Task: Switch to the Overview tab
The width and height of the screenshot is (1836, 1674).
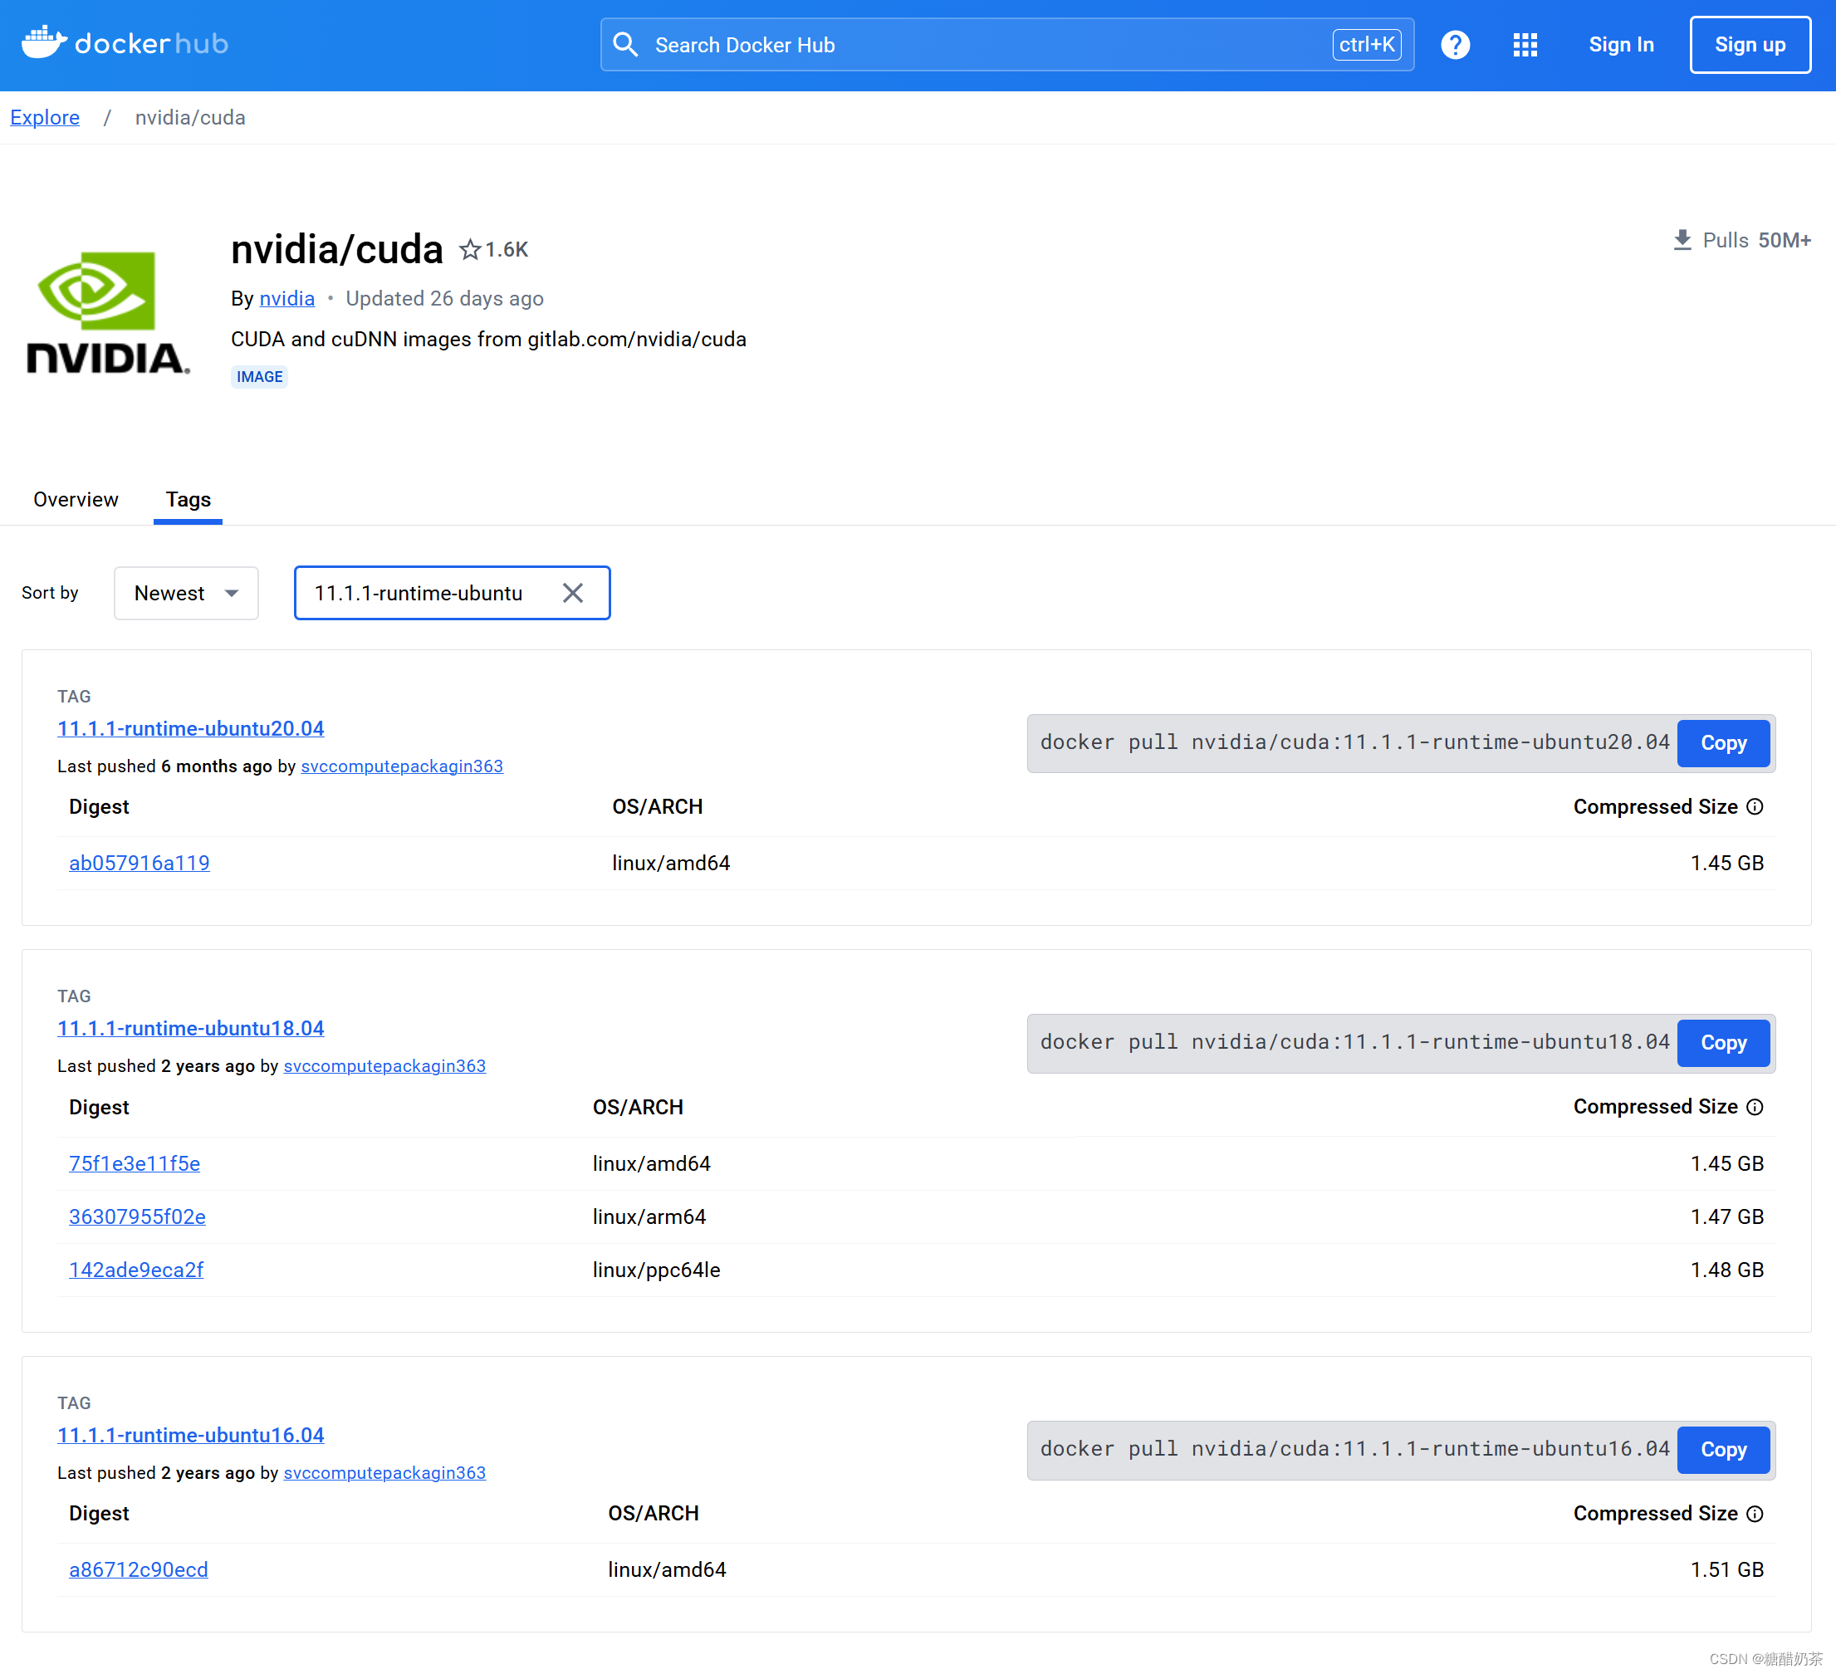Action: click(76, 499)
